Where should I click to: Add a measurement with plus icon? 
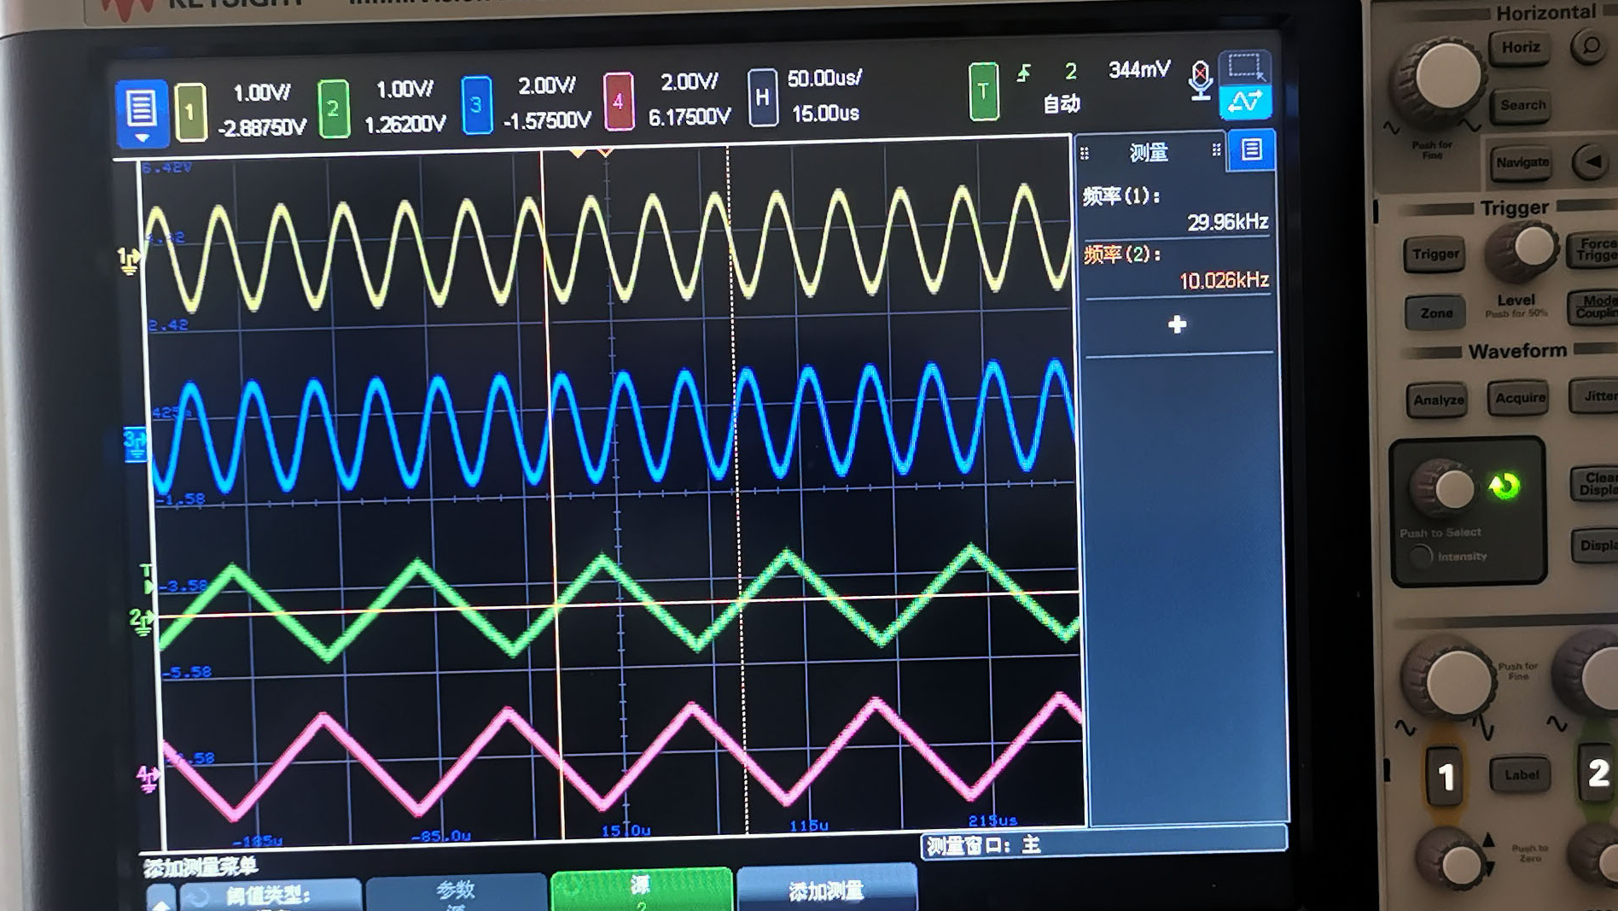(x=1177, y=324)
